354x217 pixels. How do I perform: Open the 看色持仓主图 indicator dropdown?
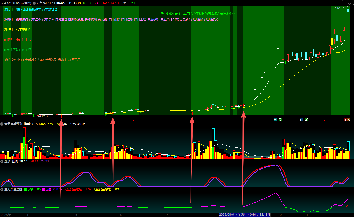34,3
